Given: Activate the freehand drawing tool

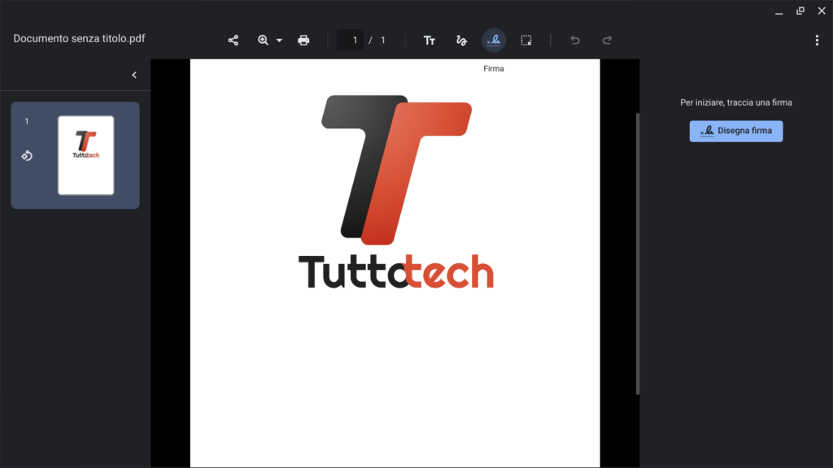Looking at the screenshot, I should 461,39.
